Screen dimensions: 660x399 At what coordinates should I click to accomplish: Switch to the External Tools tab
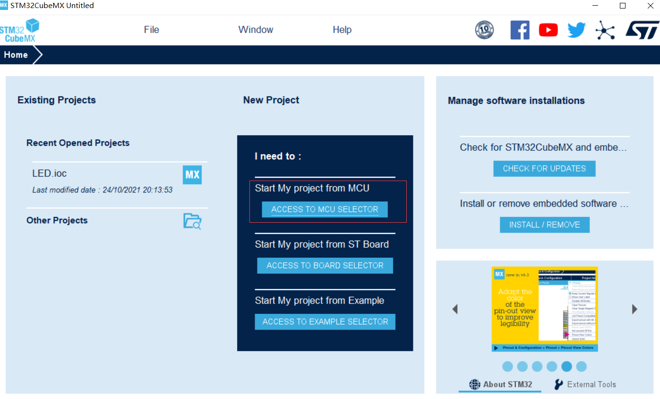click(585, 384)
